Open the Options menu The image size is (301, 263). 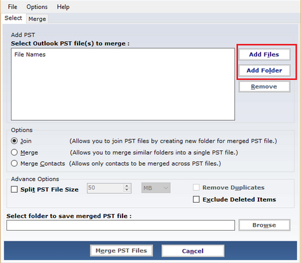[37, 7]
